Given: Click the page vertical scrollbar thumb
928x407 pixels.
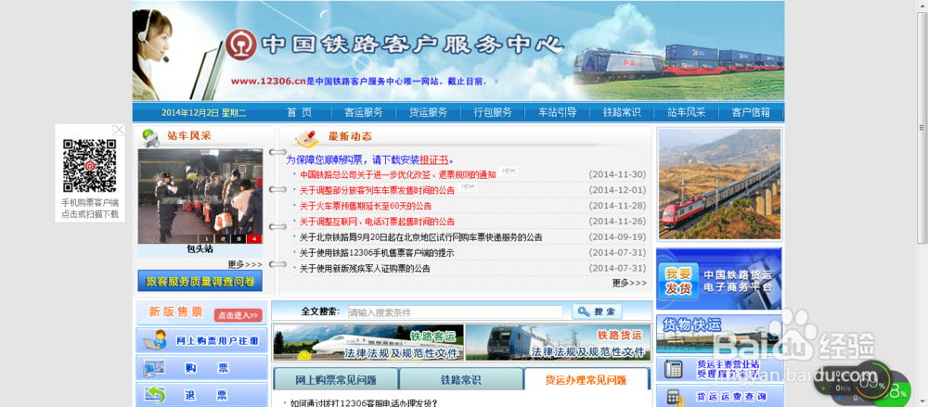Looking at the screenshot, I should click(922, 127).
